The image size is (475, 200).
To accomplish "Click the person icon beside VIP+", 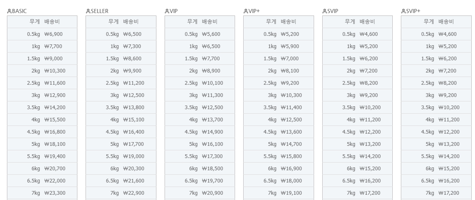I will tap(246, 11).
